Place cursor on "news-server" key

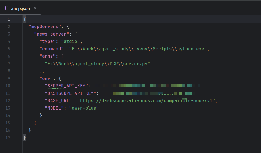(52, 34)
